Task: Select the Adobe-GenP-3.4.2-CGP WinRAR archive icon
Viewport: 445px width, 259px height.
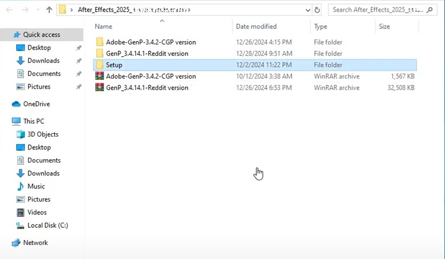Action: click(x=100, y=76)
